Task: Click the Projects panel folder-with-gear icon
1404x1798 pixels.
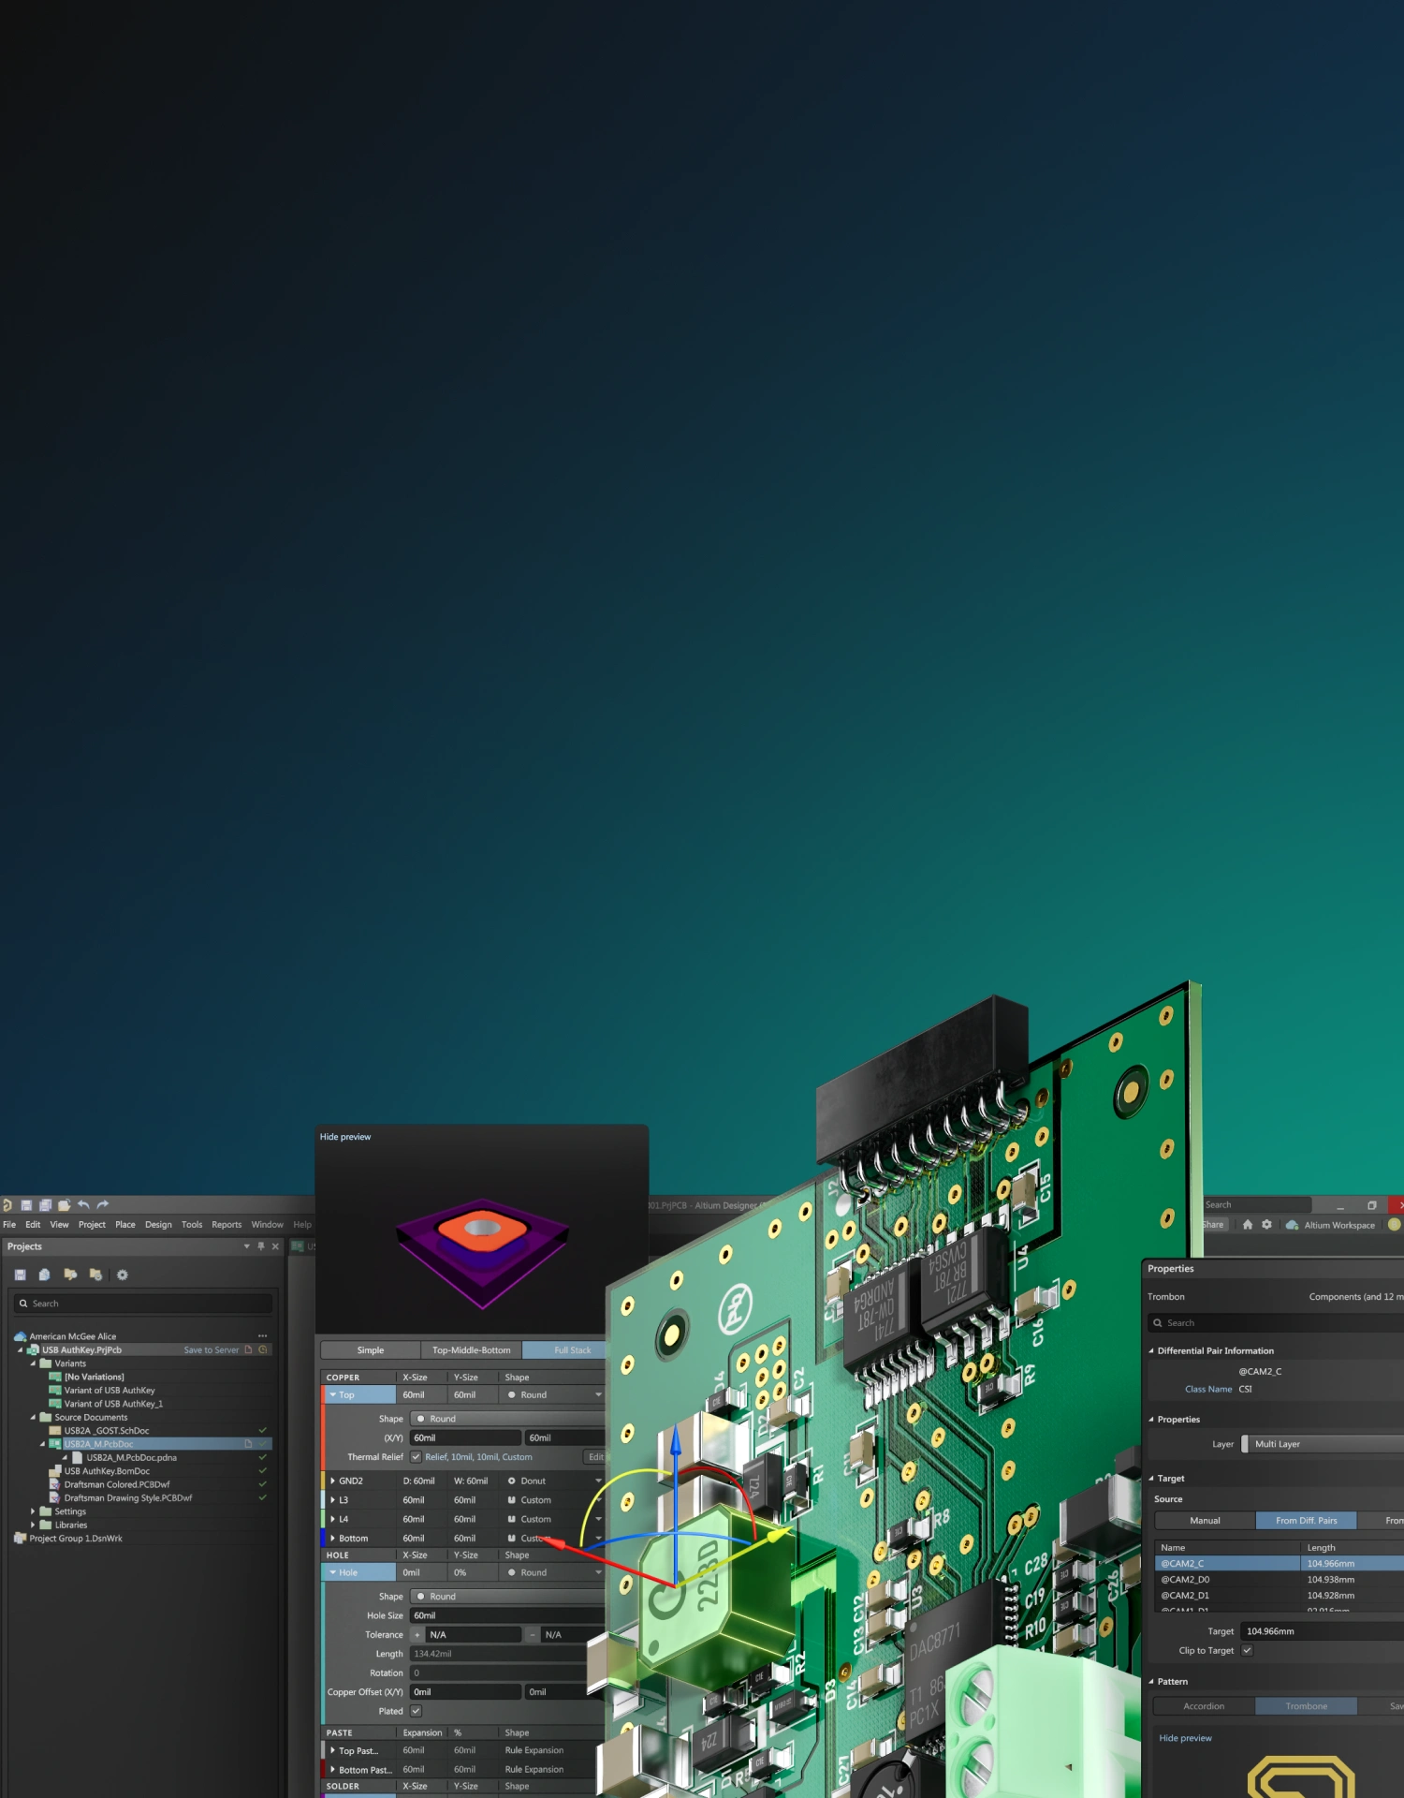Action: pos(95,1275)
